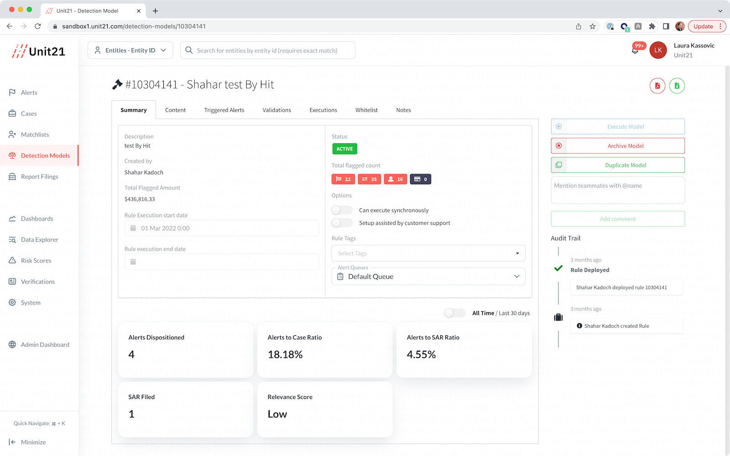Click the 4.55% Alerts to SAR Ratio value
Image resolution: width=730 pixels, height=456 pixels.
(421, 355)
